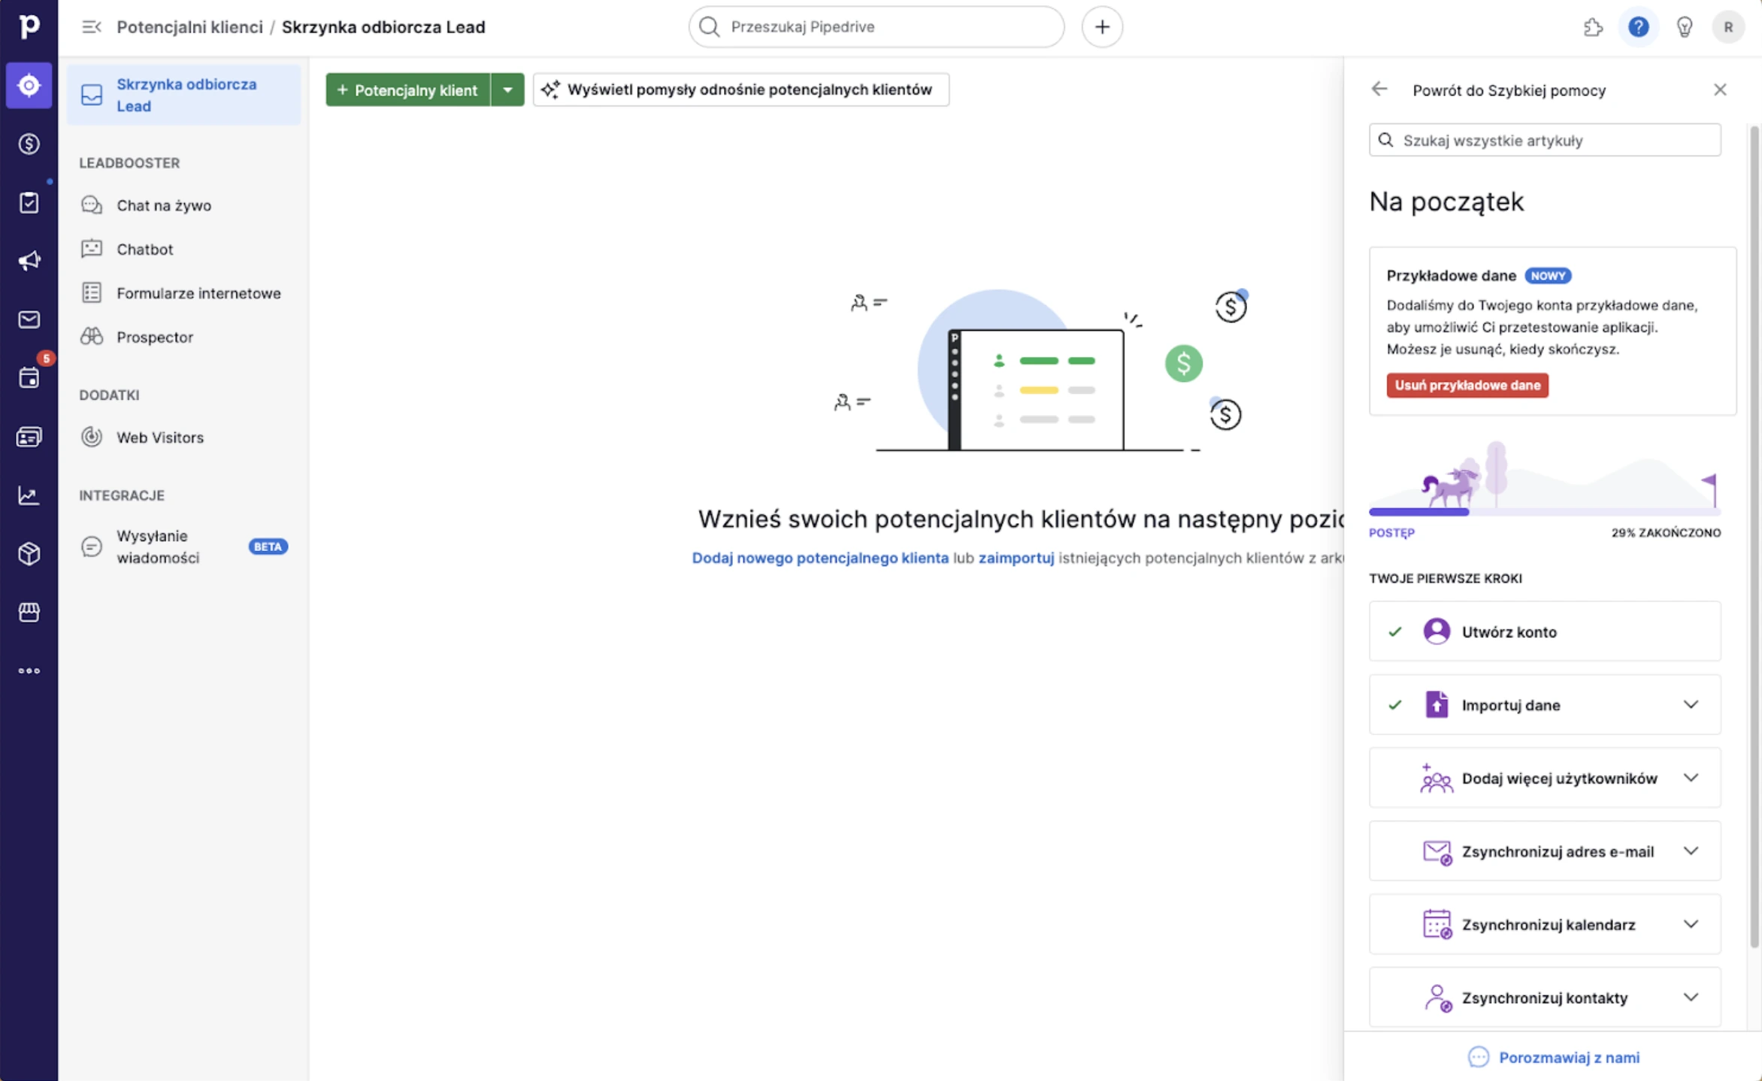The height and width of the screenshot is (1081, 1762).
Task: Expand Zsynchronizuj adres e-mail step
Action: tap(1691, 851)
